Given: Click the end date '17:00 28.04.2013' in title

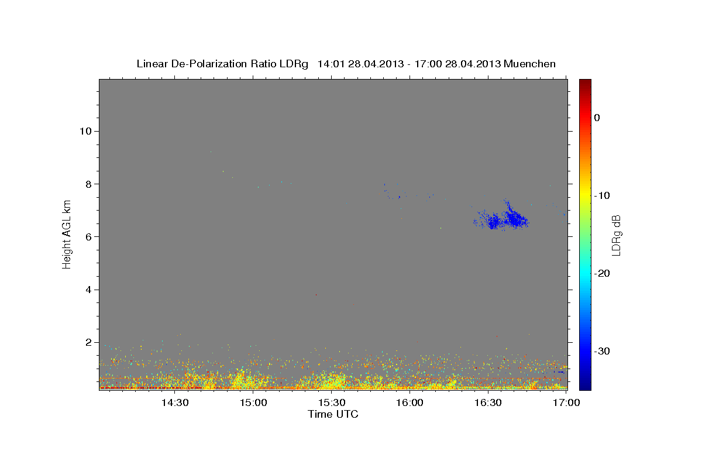Looking at the screenshot, I should click(457, 64).
